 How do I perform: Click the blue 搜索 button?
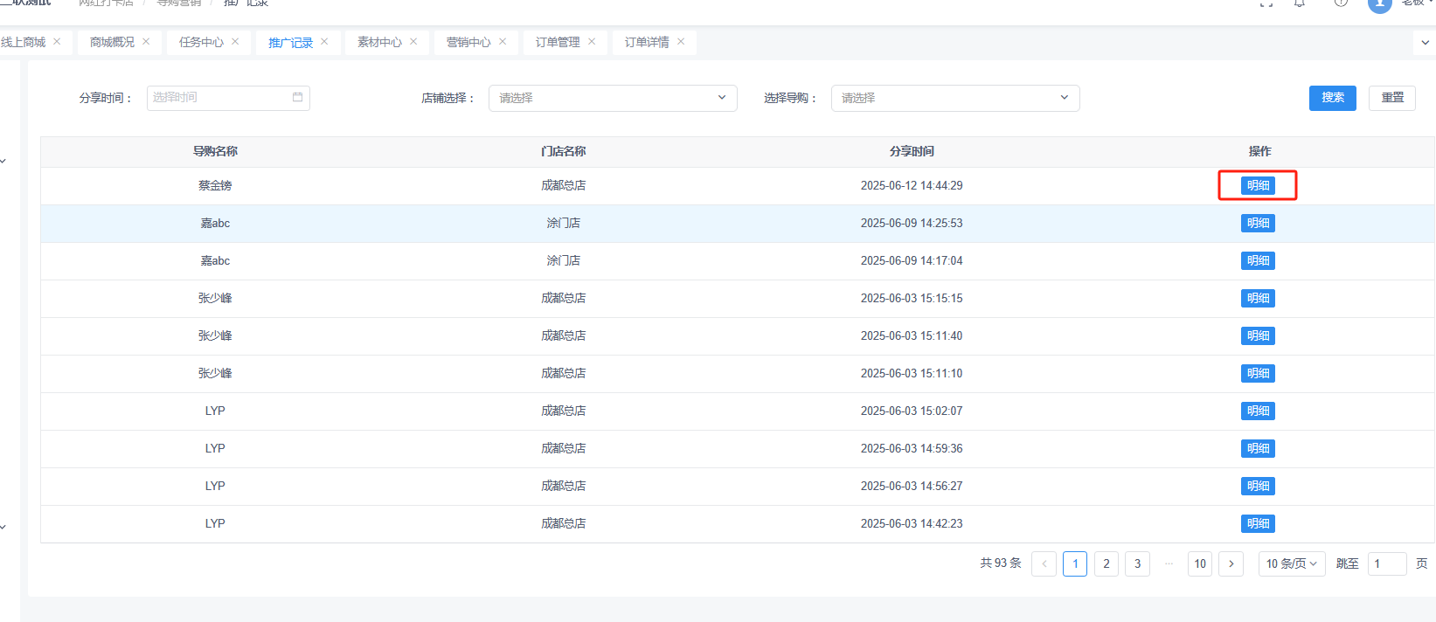pyautogui.click(x=1332, y=98)
